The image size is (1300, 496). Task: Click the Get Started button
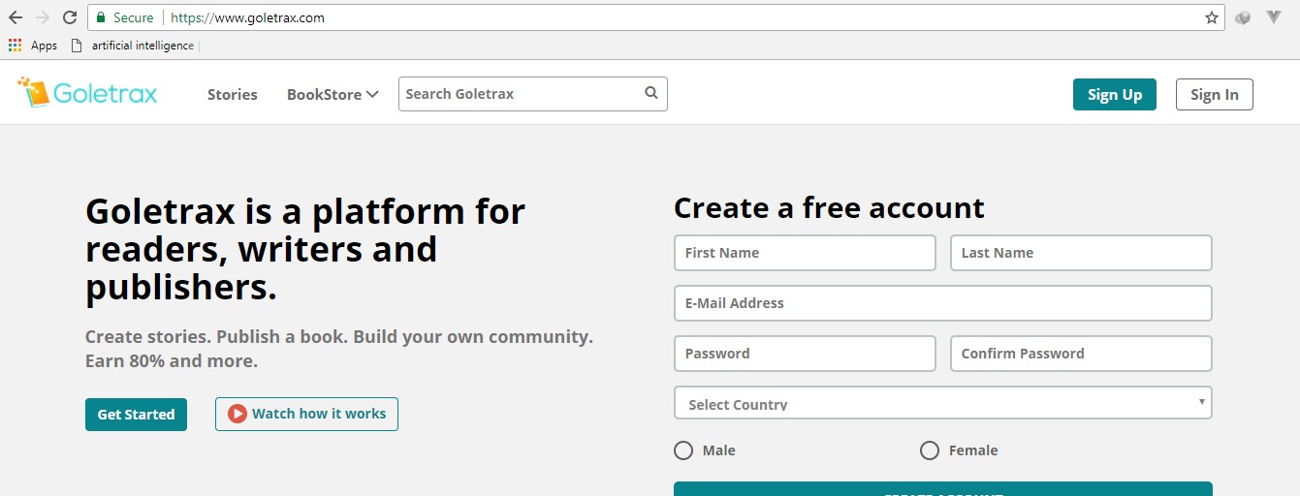tap(136, 414)
